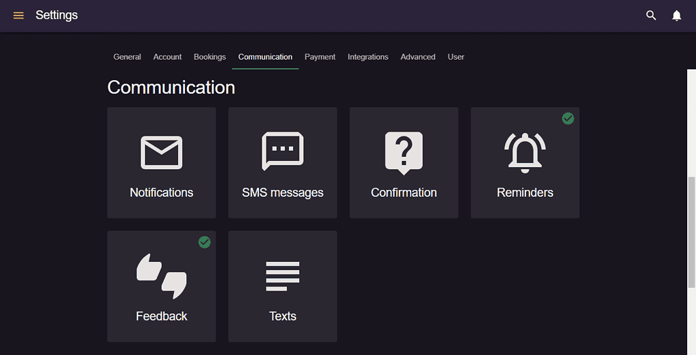The image size is (696, 355).
Task: Click the search magnifier icon
Action: point(650,15)
